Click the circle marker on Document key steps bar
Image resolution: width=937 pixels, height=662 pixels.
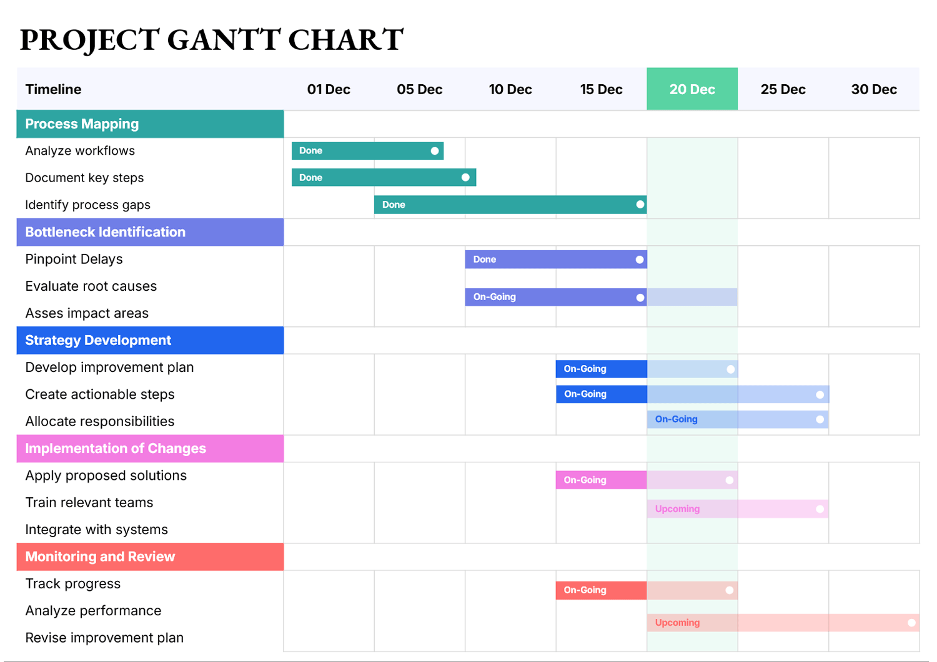click(465, 177)
